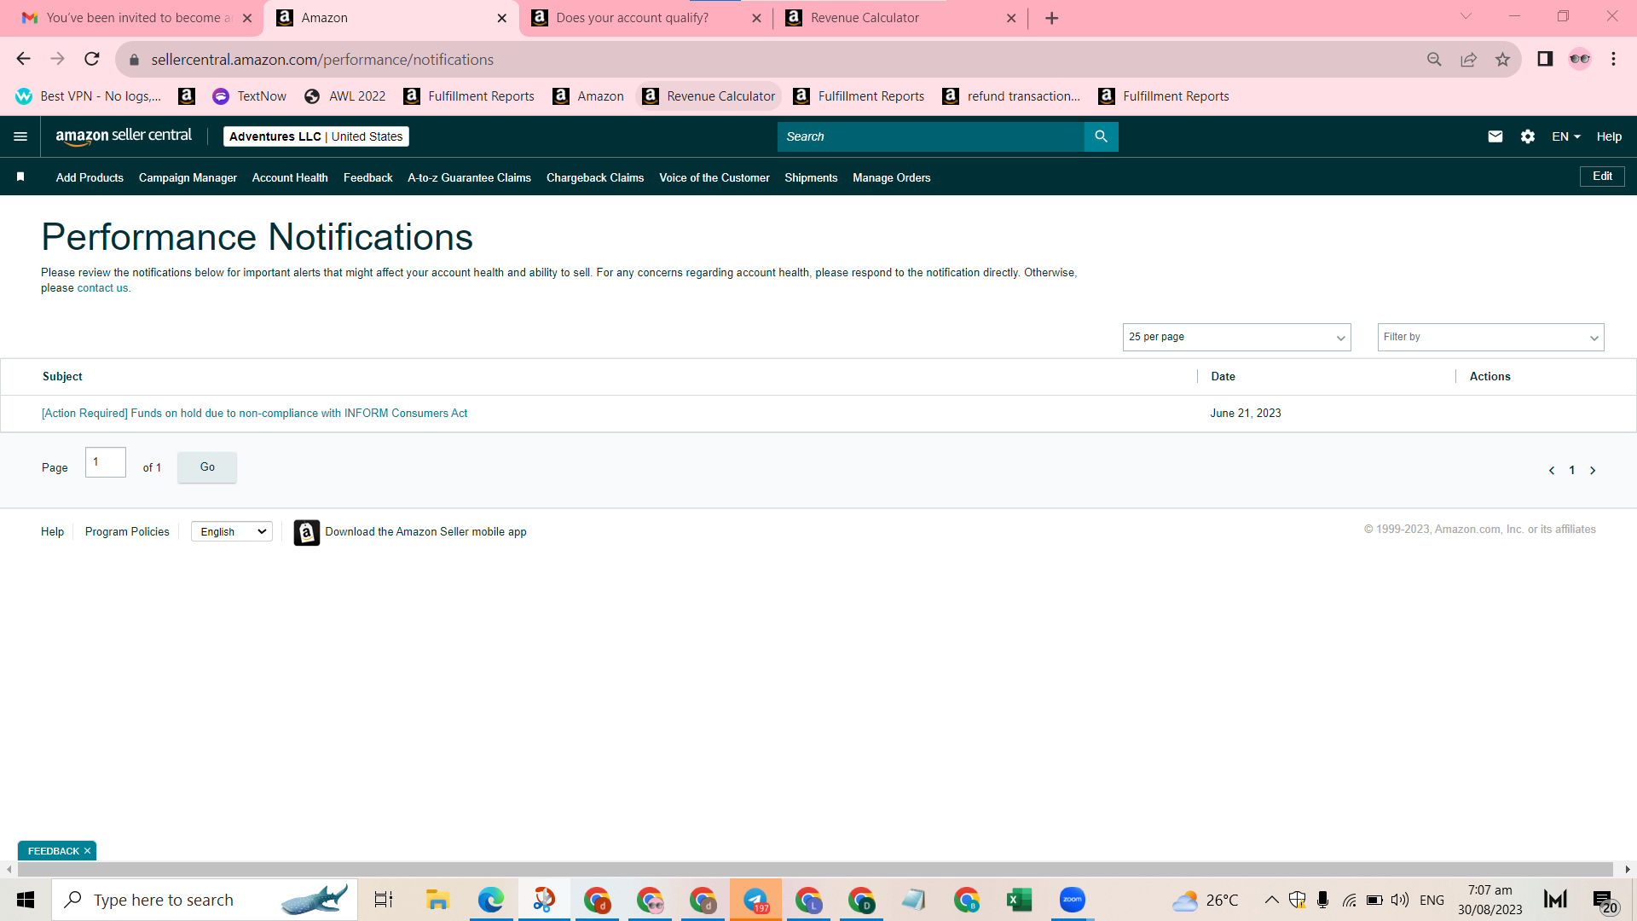Close the FEEDBACK tag

[x=87, y=851]
